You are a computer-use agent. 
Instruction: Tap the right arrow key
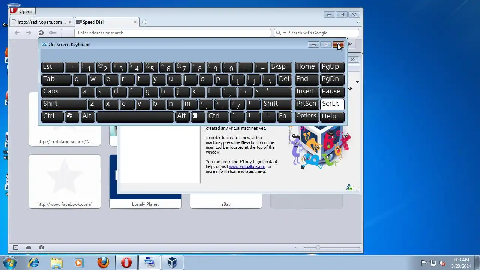(x=269, y=116)
